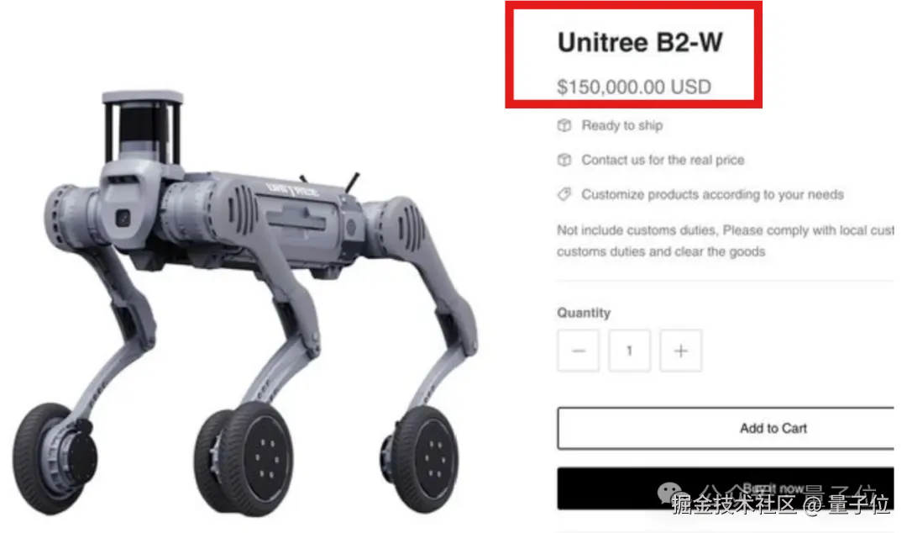The width and height of the screenshot is (907, 533).
Task: Decrease quantity with the minus button
Action: click(x=579, y=351)
